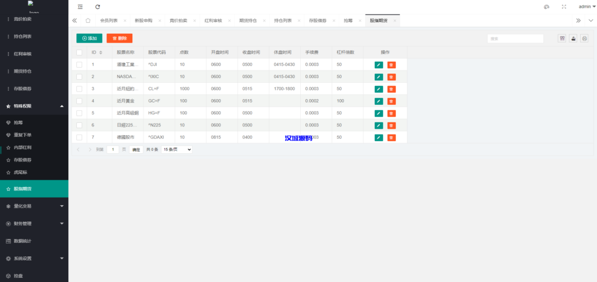The width and height of the screenshot is (597, 282).
Task: Open the column filter grid icon
Action: point(562,38)
